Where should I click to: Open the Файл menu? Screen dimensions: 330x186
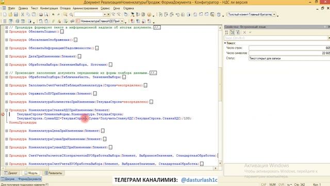[x=11, y=8]
